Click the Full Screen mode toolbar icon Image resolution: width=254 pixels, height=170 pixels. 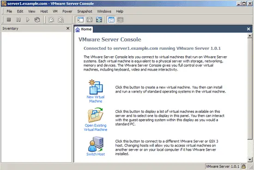pos(99,20)
